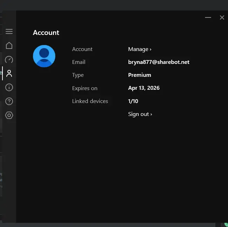
Task: Open the Help question mark icon
Action: 9,101
